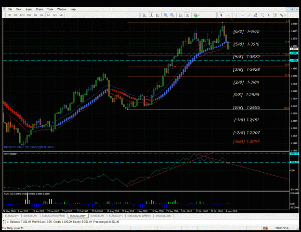This screenshot has height=232, width=301.
Task: Click the red [Shift] 1.2044 label
Action: [246, 142]
